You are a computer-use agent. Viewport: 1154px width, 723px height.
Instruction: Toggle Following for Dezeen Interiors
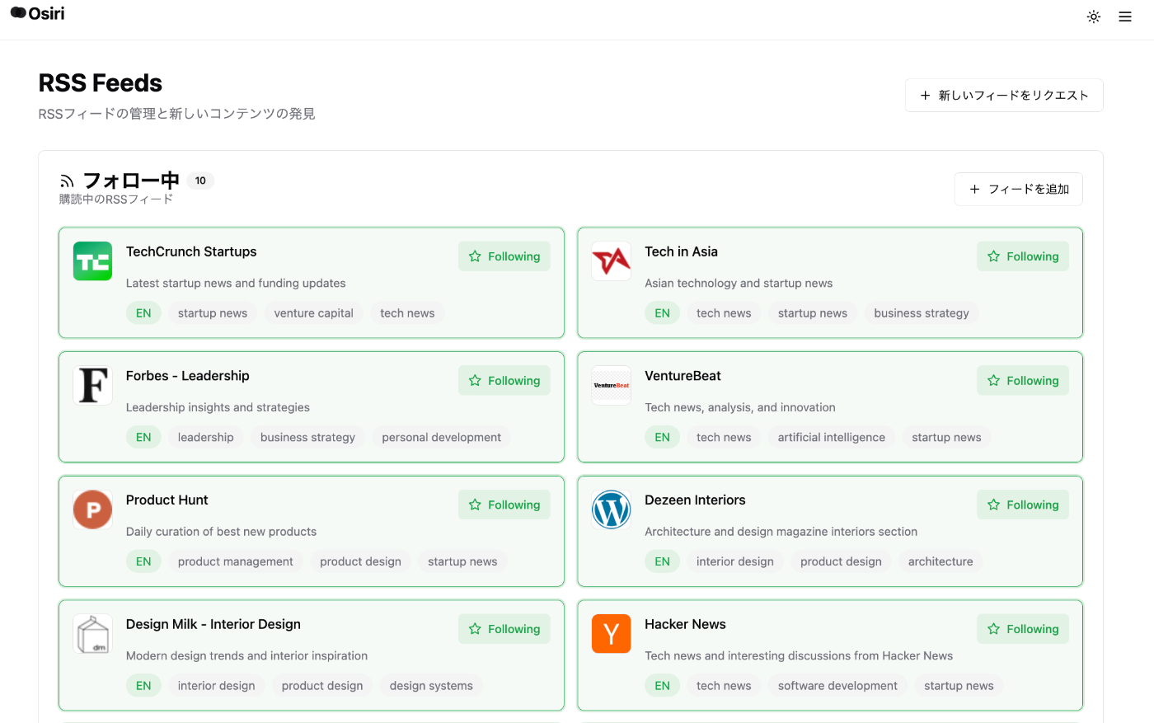(x=1023, y=505)
